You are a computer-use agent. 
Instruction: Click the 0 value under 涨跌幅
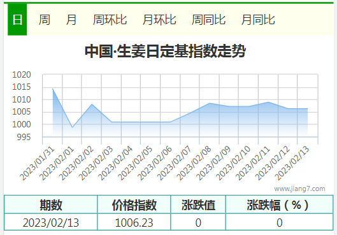coord(280,222)
